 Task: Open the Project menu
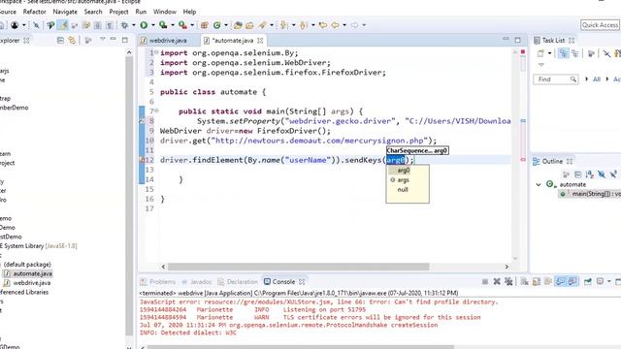point(118,12)
